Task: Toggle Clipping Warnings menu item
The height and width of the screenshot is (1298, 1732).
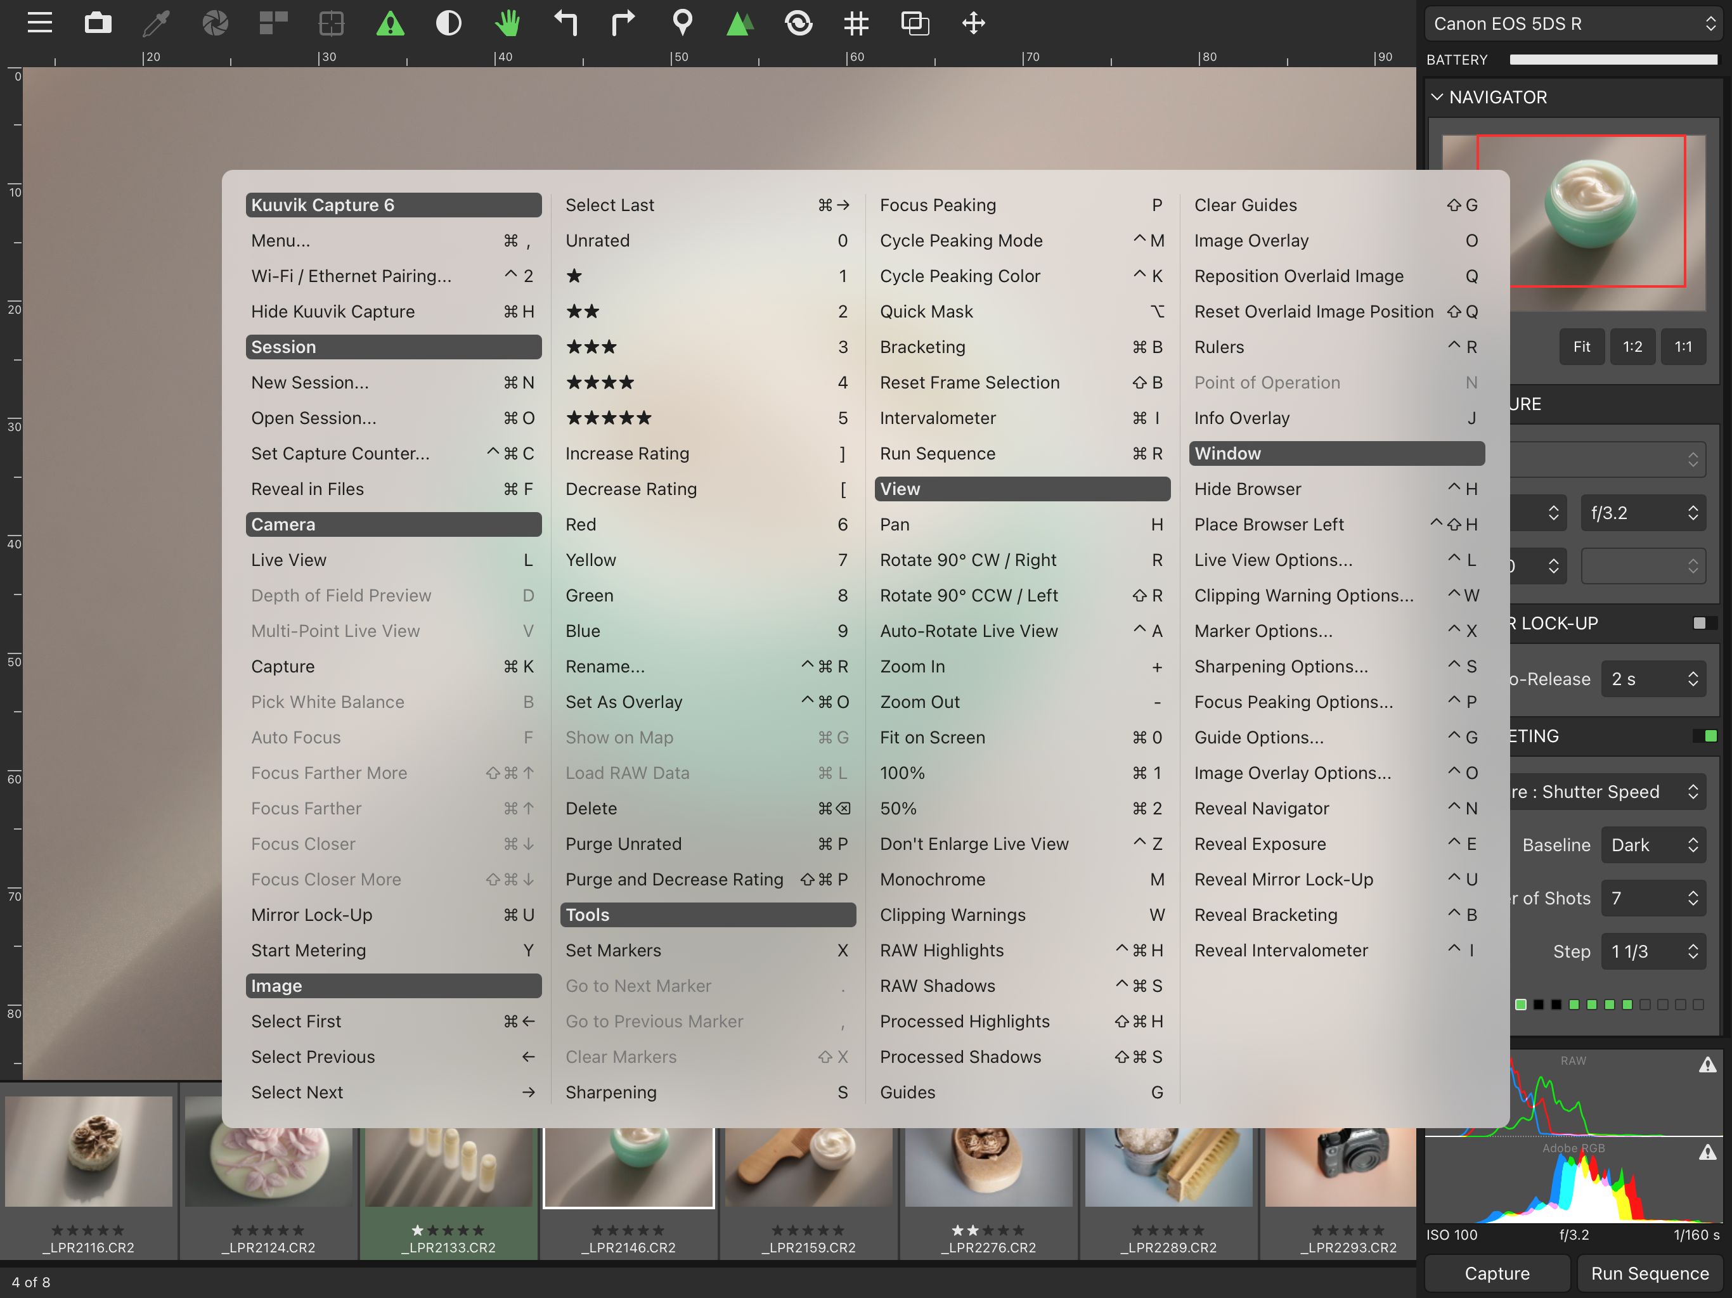Action: 1022,915
